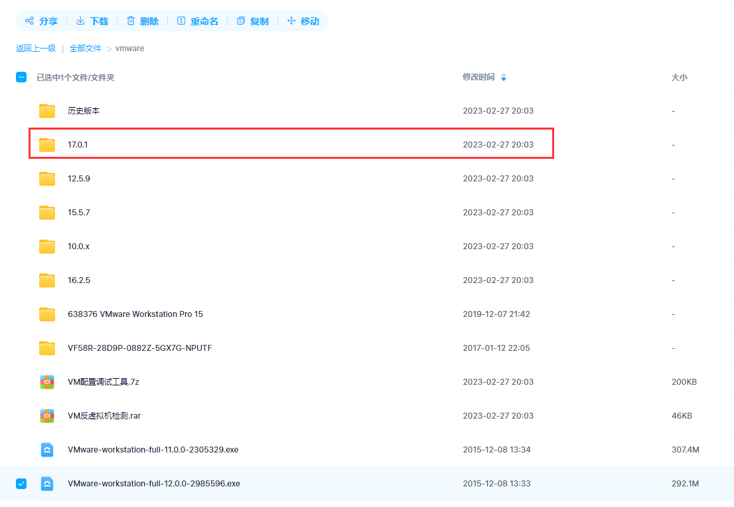Click date 2015-12-08 13:33
The height and width of the screenshot is (507, 734).
[x=496, y=484]
